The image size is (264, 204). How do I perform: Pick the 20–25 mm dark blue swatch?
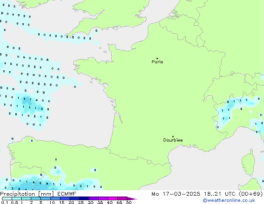74,199
